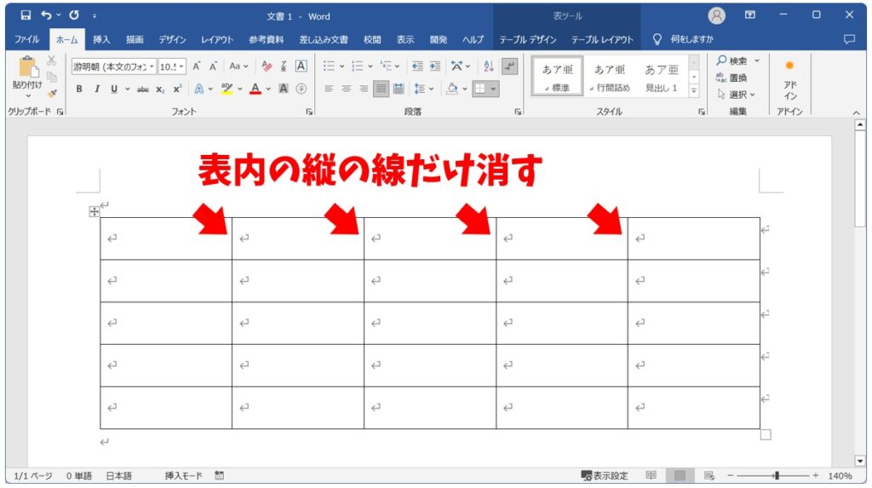Apply the 標準 style
This screenshot has height=488, width=872.
[x=557, y=77]
